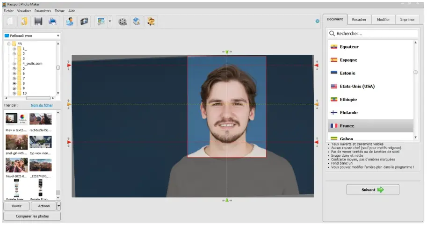
Task: Click inside the Rechercher search field
Action: pyautogui.click(x=373, y=34)
